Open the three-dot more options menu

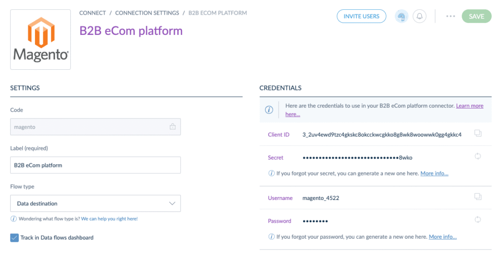[x=450, y=16]
